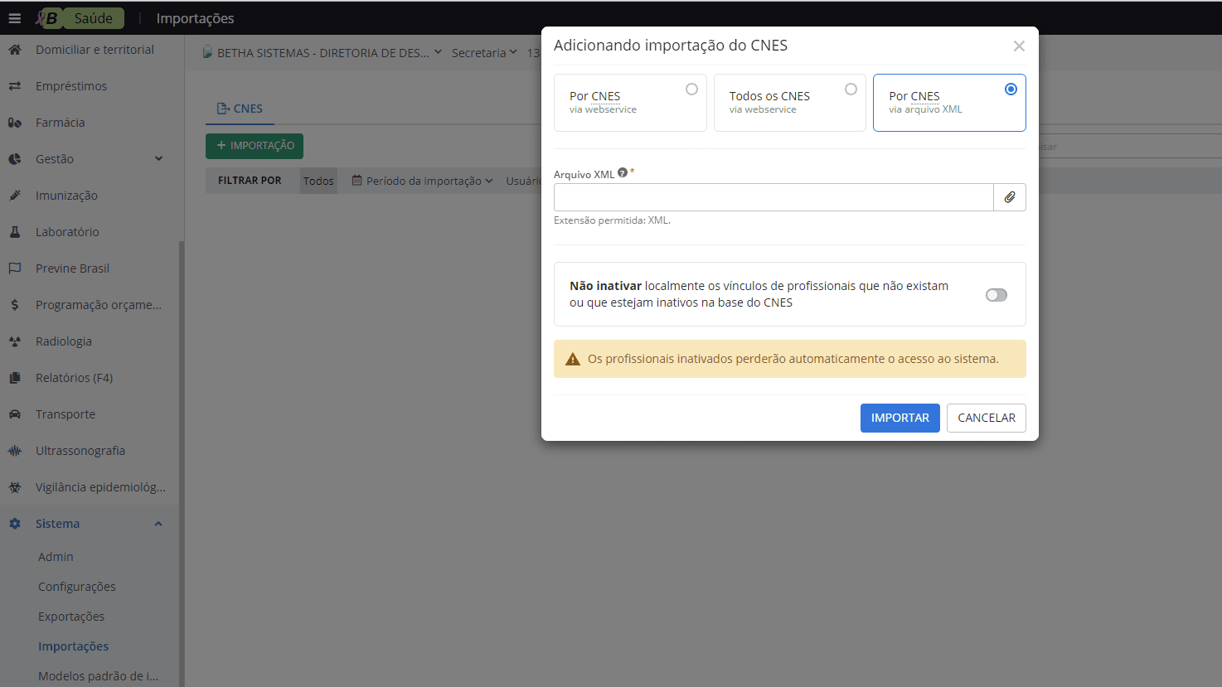
Task: Click the IMPORTAR button
Action: (x=900, y=418)
